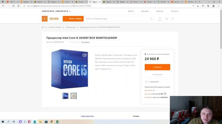
Task: Click the large Core i5 box image
Action: (69, 69)
